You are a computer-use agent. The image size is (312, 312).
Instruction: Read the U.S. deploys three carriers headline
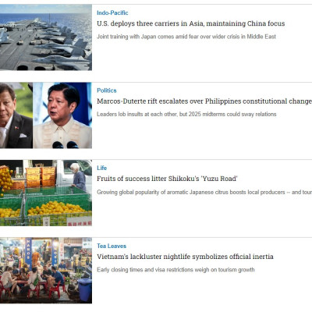(x=191, y=23)
